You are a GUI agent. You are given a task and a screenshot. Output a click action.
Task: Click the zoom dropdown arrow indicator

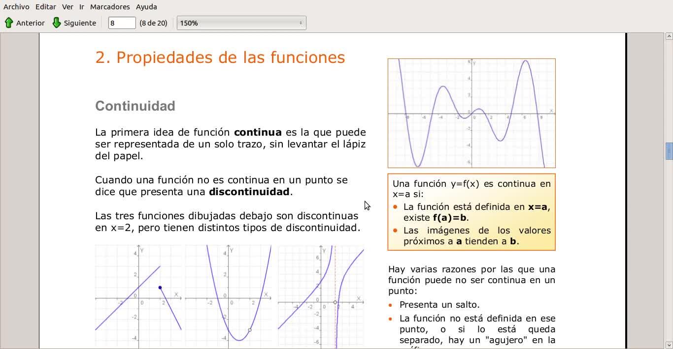tap(301, 23)
